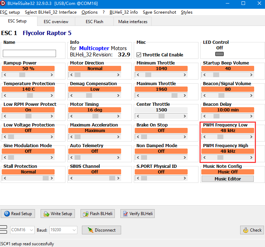Screen dimensions: 265x247
Task: Open the Options menu
Action: (x=90, y=12)
